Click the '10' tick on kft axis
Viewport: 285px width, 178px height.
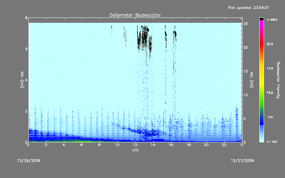[x=245, y=95]
